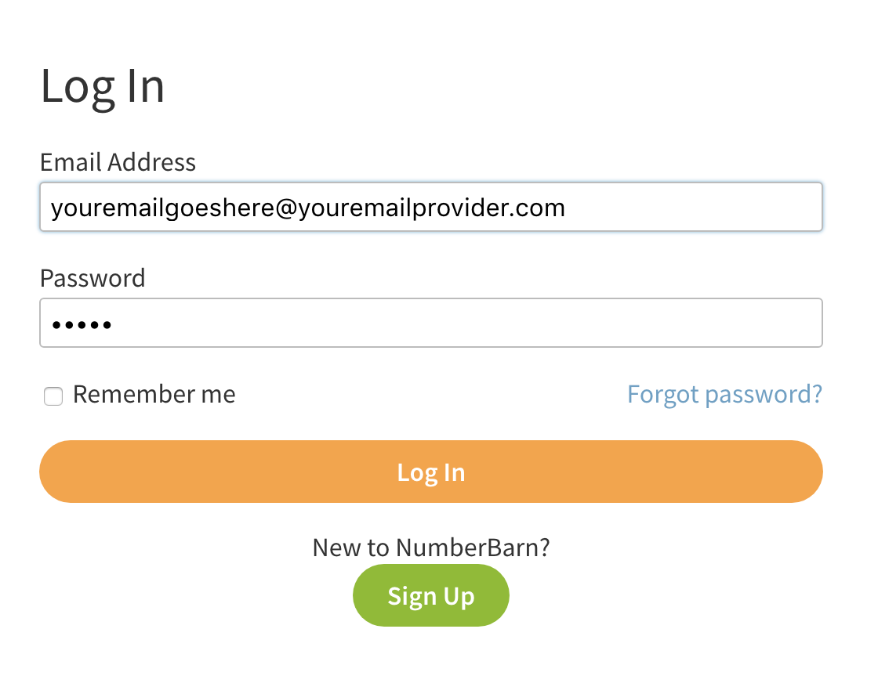The image size is (878, 694).
Task: Click the Email Address label
Action: (118, 162)
